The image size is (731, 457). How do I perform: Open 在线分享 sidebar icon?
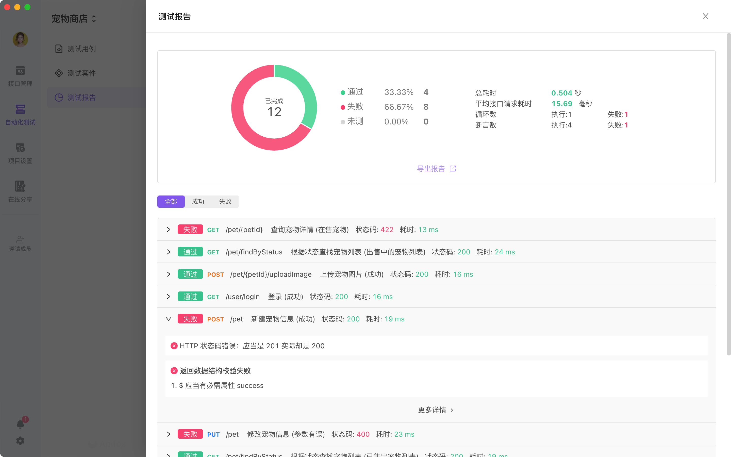pos(20,192)
